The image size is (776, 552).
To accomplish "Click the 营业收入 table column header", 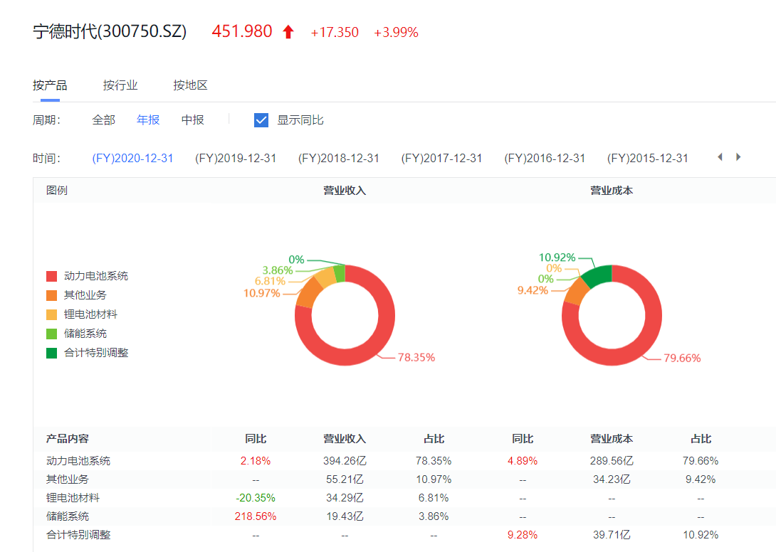I will [345, 439].
